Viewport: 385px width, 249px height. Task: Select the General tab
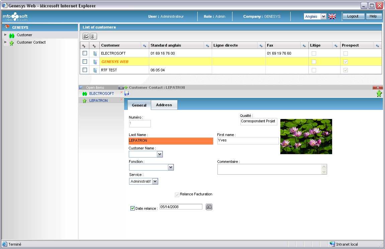(x=139, y=105)
